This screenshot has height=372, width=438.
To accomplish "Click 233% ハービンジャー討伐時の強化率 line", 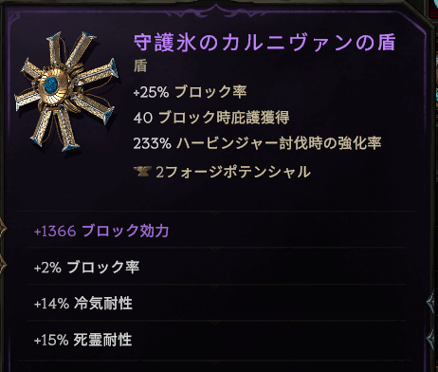I will click(x=257, y=143).
